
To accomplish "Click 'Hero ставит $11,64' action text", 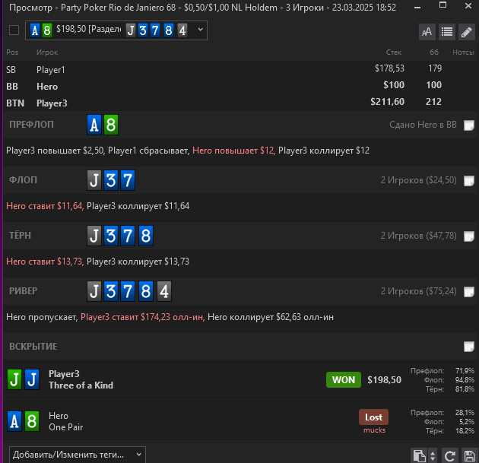I will coord(45,206).
